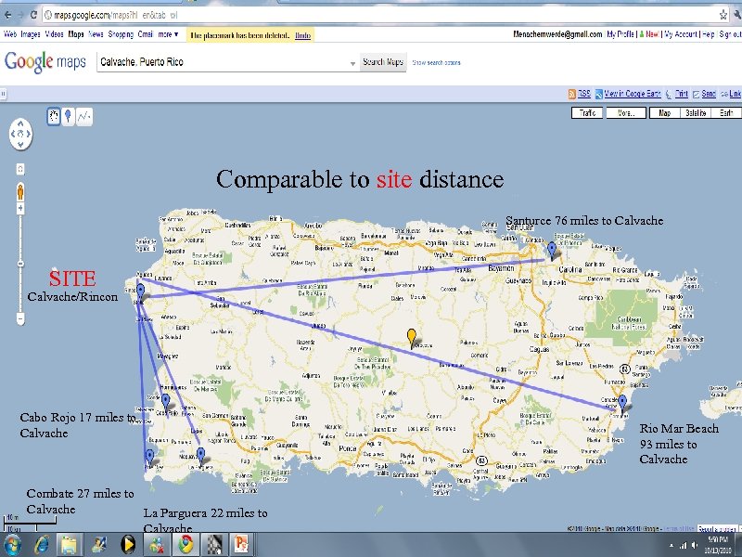This screenshot has height=557, width=742.
Task: Open View in Google Earth
Action: click(x=631, y=94)
